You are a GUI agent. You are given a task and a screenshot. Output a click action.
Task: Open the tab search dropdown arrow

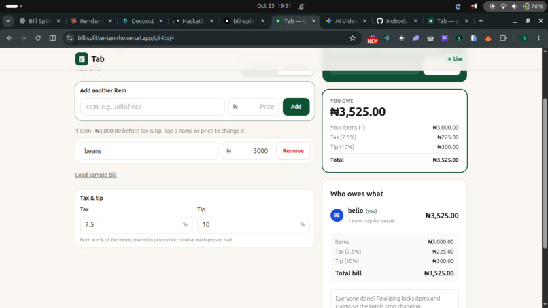(7, 21)
